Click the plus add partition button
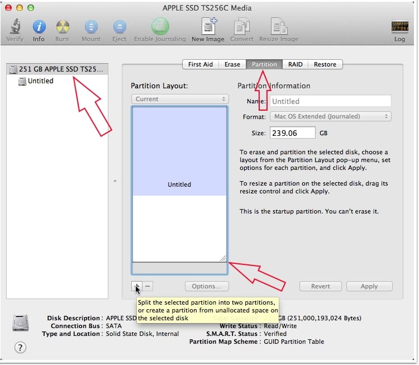 coord(136,286)
